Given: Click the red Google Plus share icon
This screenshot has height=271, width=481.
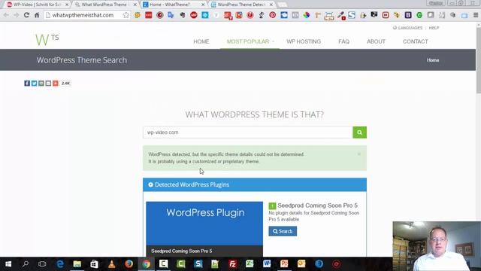Looking at the screenshot, I should click(x=55, y=84).
